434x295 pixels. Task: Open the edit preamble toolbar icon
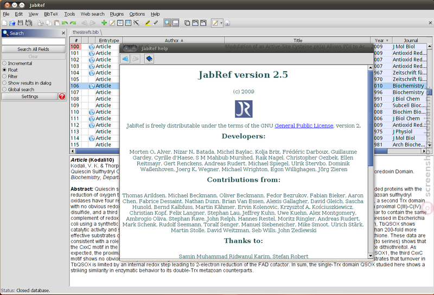point(120,23)
